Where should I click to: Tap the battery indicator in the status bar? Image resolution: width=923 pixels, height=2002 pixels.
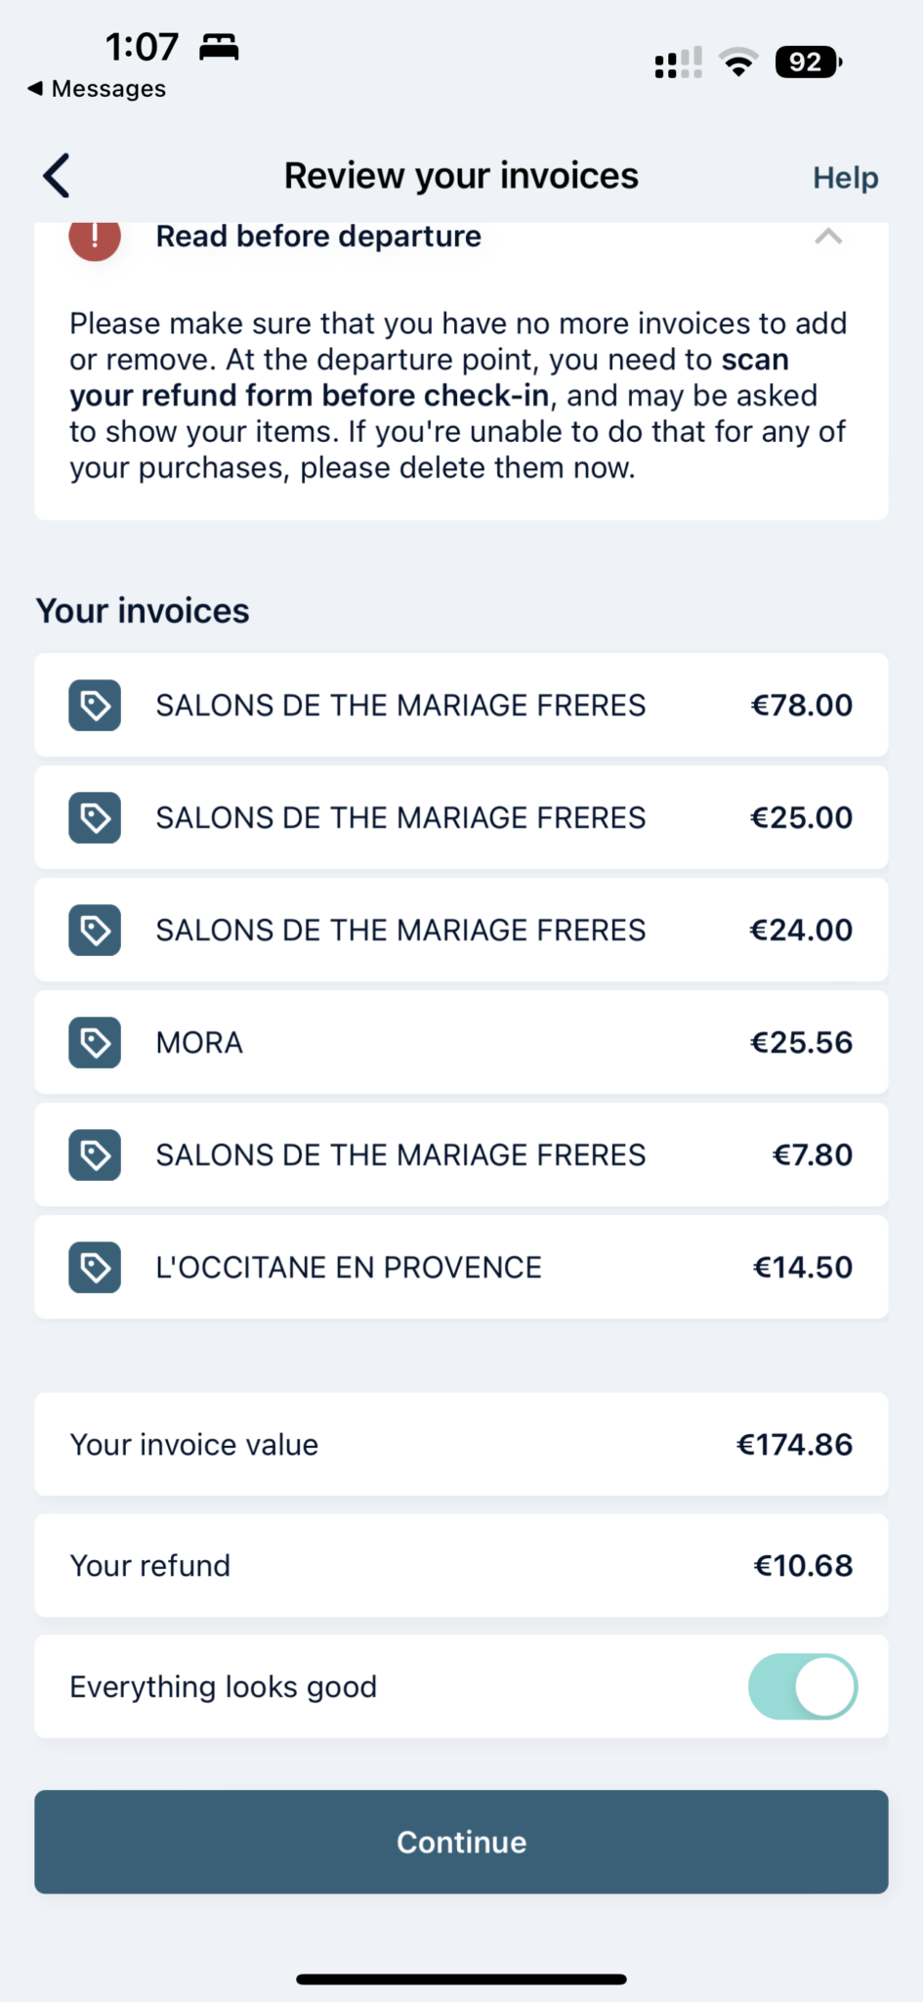808,63
